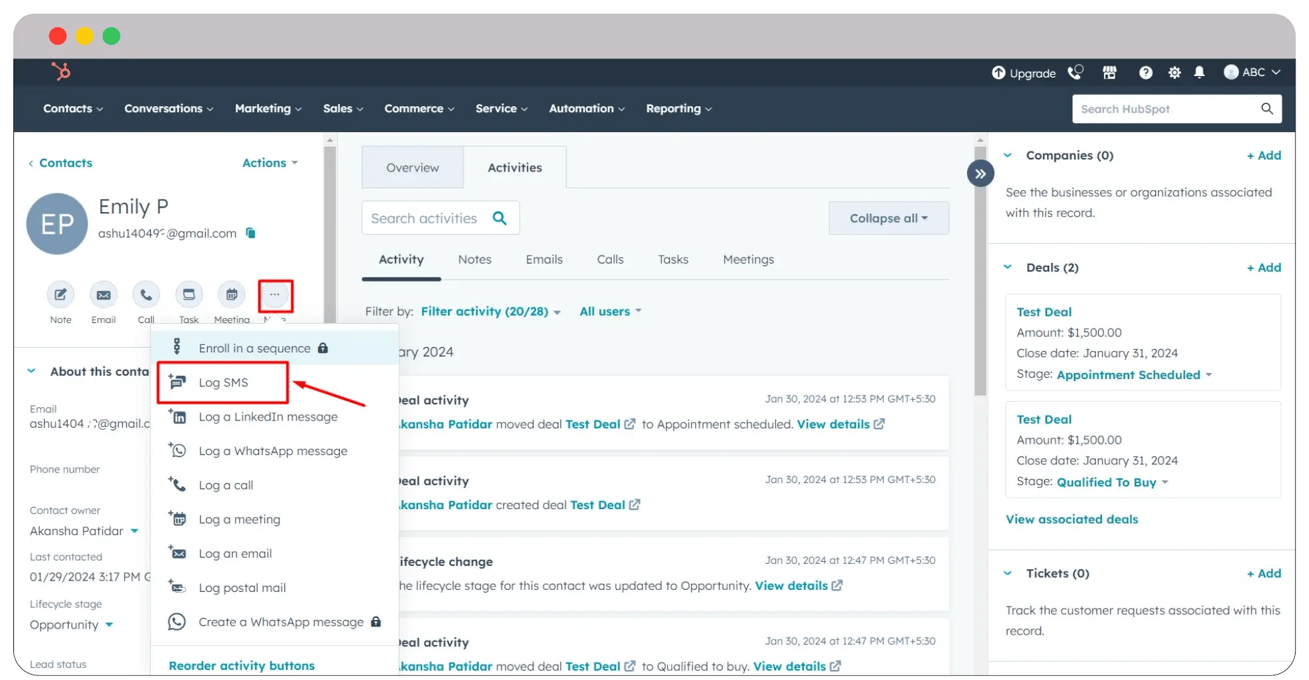Open HubSpot settings gear

tap(1175, 73)
